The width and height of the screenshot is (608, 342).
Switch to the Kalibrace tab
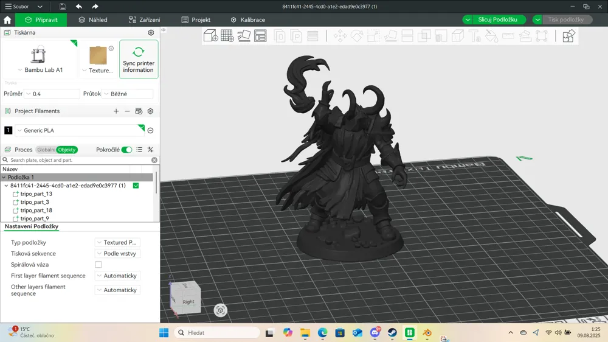[248, 20]
